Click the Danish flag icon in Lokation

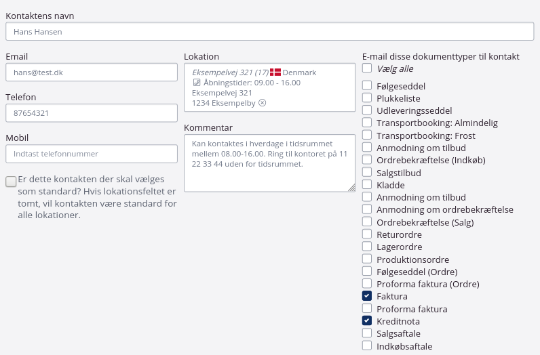[275, 72]
